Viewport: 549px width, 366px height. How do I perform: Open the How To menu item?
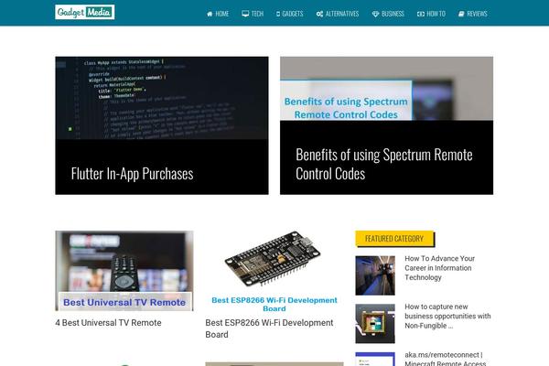pos(431,14)
